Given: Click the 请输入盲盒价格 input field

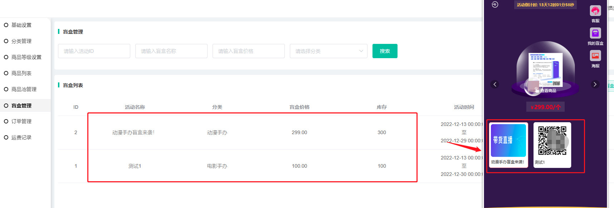Looking at the screenshot, I should point(249,51).
